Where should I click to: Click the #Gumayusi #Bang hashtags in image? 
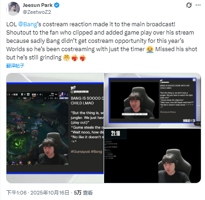coord(87,152)
